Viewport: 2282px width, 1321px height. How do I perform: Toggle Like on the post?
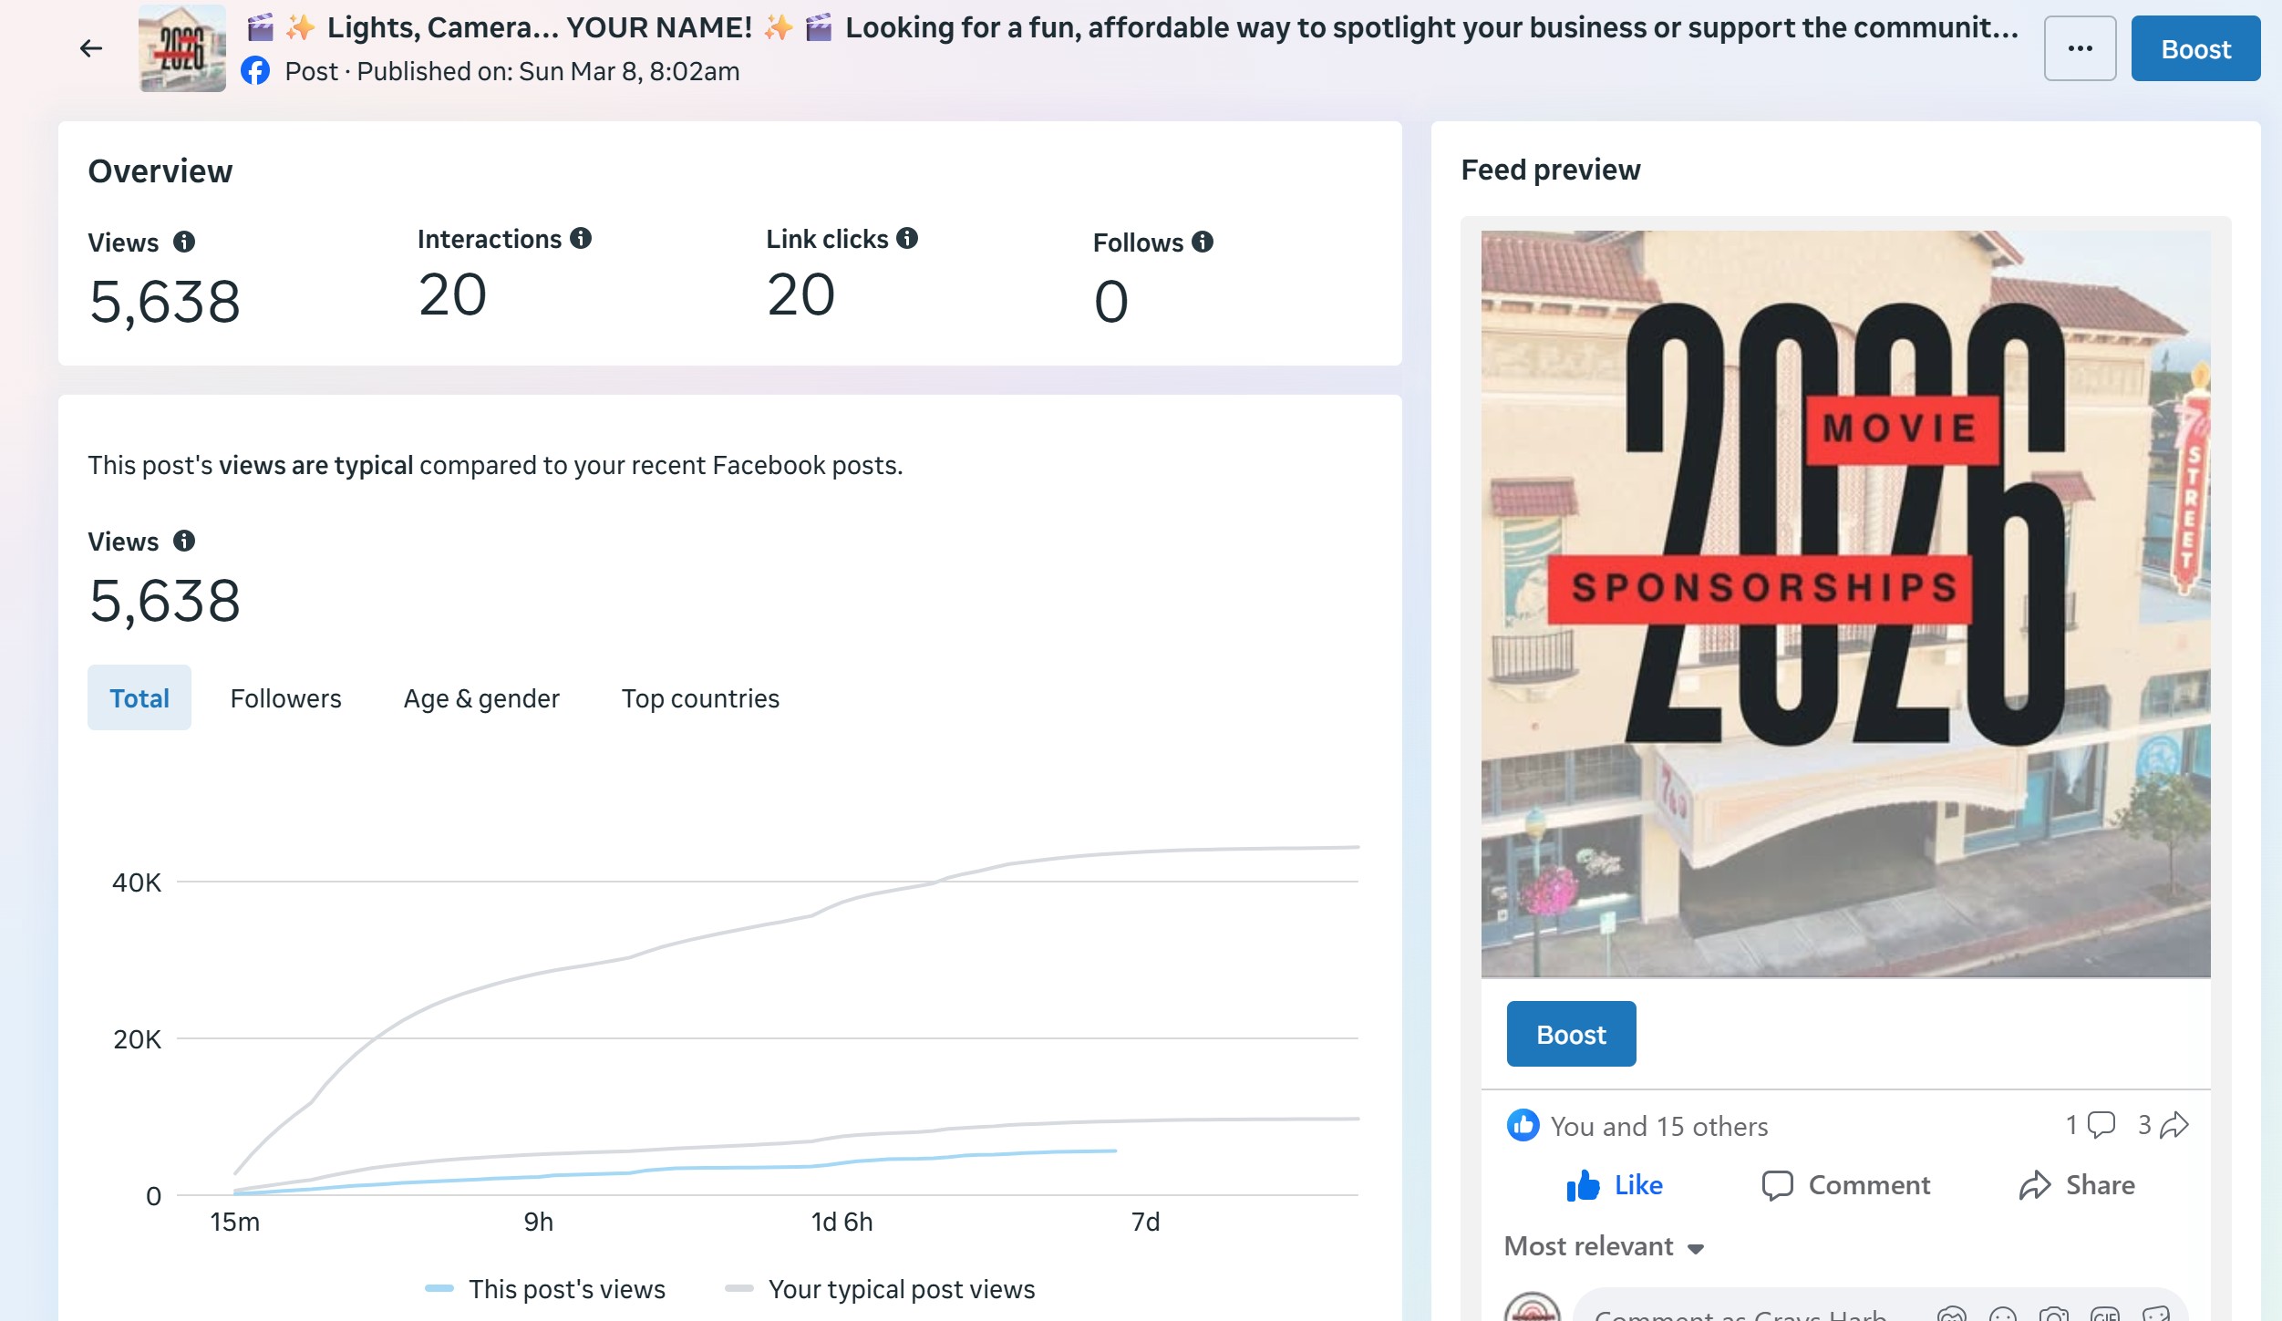pyautogui.click(x=1615, y=1184)
